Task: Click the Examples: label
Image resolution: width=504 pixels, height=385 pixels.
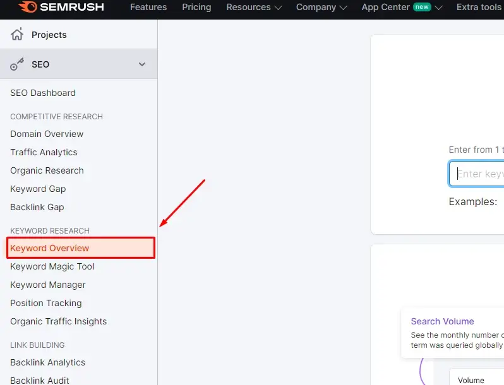Action: 473,201
